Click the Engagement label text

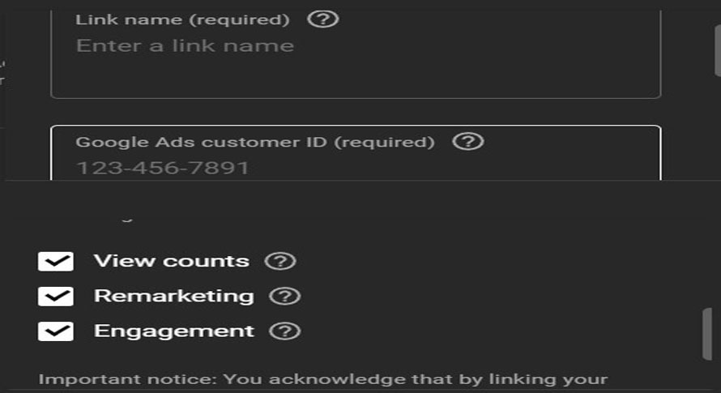tap(173, 331)
